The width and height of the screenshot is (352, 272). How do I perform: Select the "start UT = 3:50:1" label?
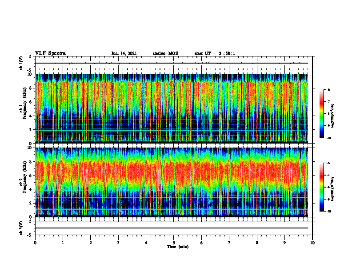(215, 53)
